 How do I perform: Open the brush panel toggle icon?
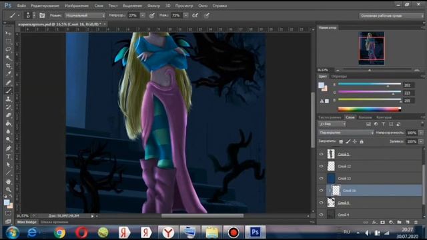[42, 15]
